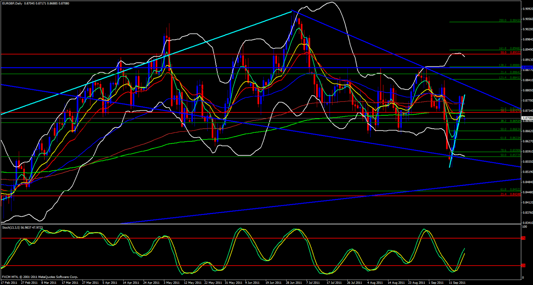Click the stochastic 25 level marker
Viewport: 533px width, 285px height.
coord(523,265)
